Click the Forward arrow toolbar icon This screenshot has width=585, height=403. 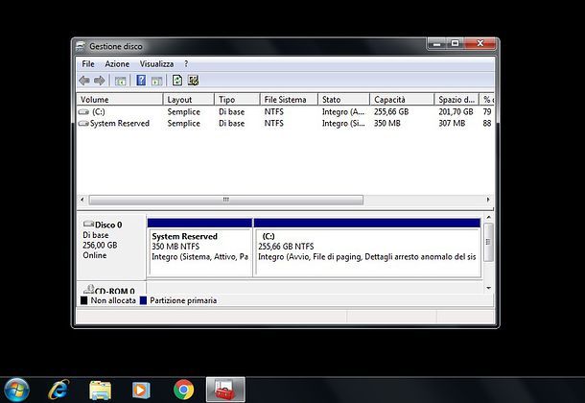point(99,81)
